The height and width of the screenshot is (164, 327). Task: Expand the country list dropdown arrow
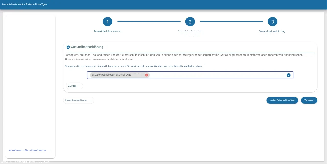point(289,75)
